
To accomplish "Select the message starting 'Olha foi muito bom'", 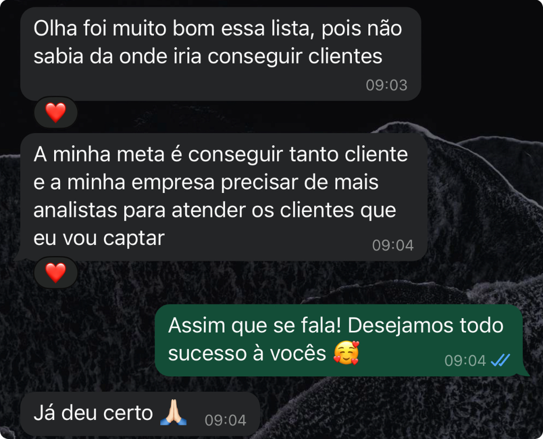I will [221, 54].
